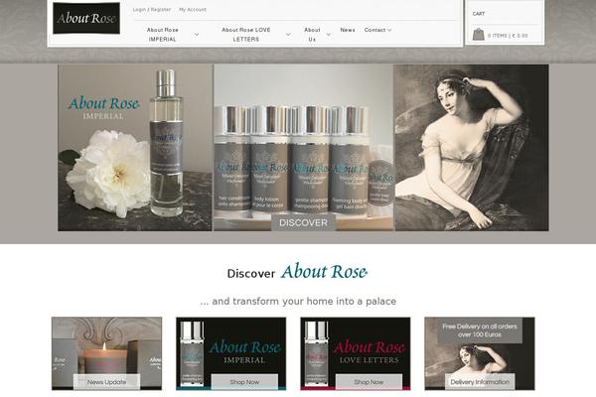Open the Contact menu item
The width and height of the screenshot is (596, 397).
pos(374,30)
